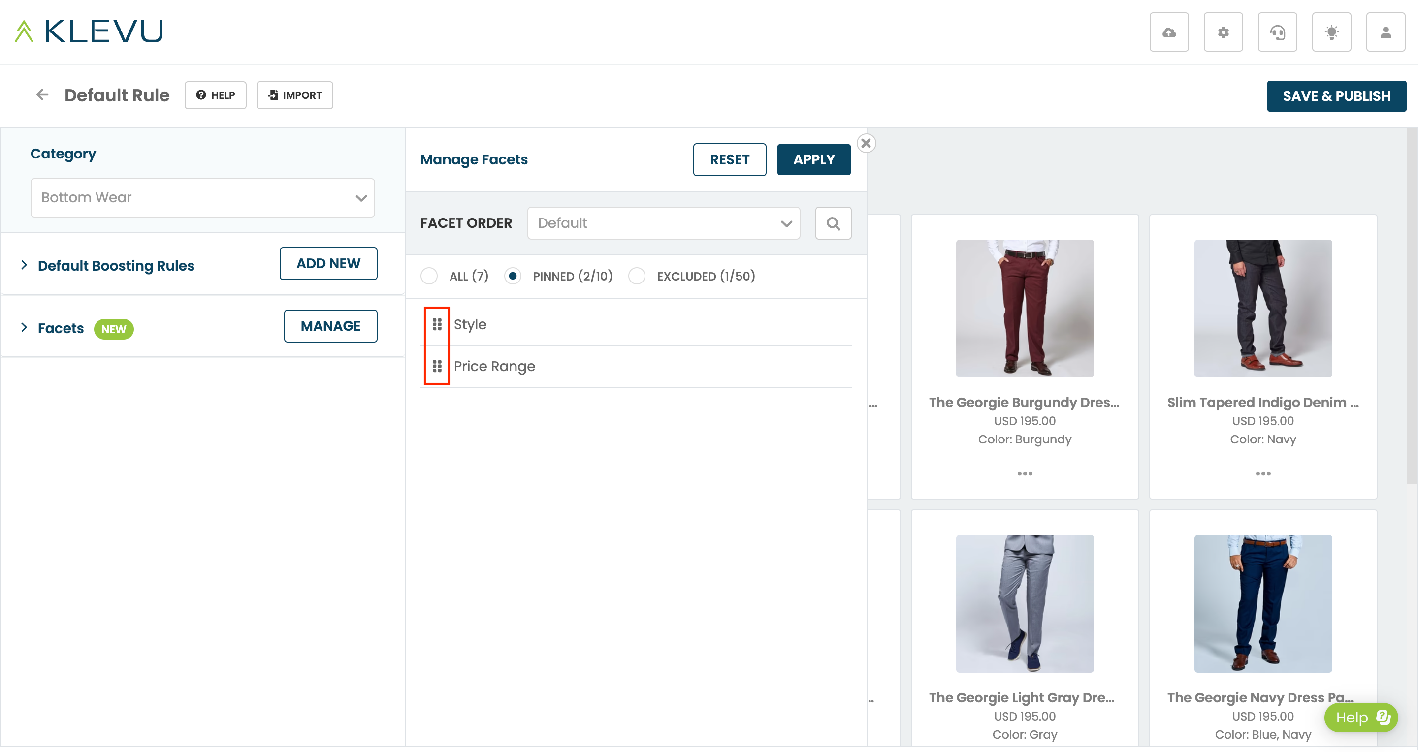Click 'Color: Navy' text

1263,439
